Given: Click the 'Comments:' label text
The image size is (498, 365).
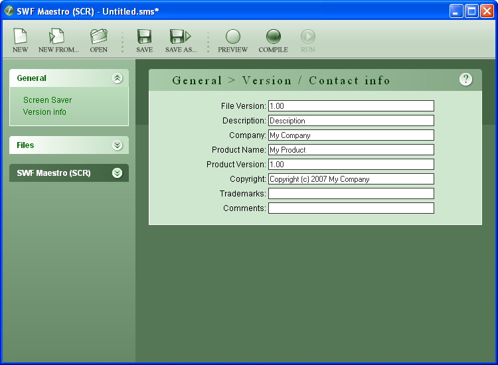Looking at the screenshot, I should pos(244,208).
